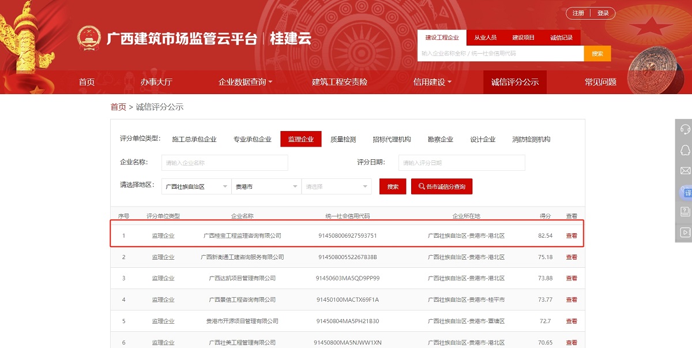This screenshot has height=348, width=692.
Task: Click the headset customer service icon
Action: point(685,129)
